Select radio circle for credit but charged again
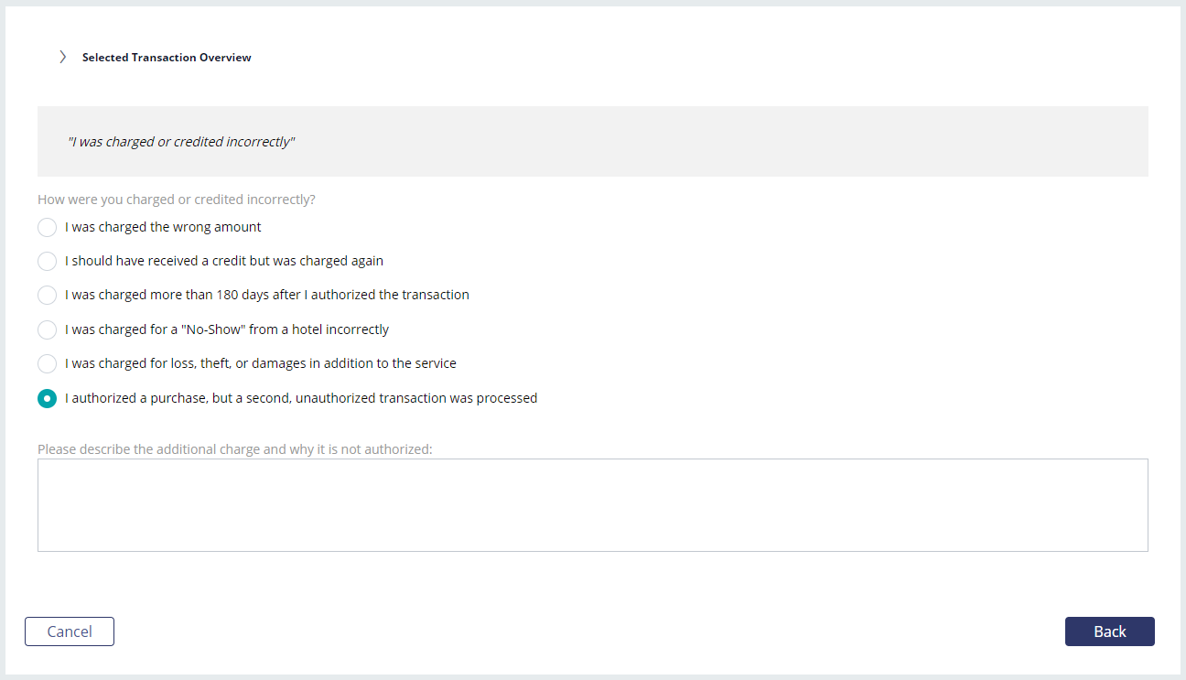Viewport: 1186px width, 680px height. tap(47, 261)
